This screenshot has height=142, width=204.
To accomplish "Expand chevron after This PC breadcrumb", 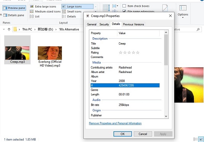I will [35, 30].
